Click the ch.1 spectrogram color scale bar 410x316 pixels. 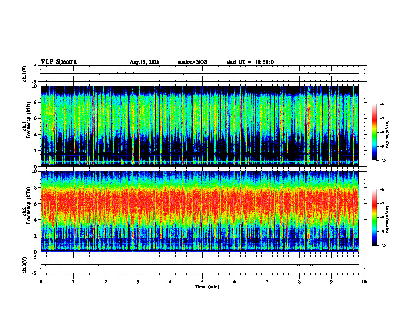[374, 132]
